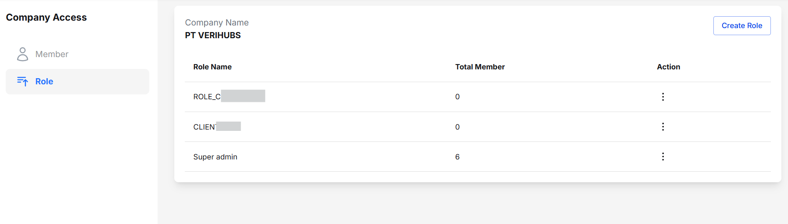Click the PT VERIHUBS company name

[213, 35]
